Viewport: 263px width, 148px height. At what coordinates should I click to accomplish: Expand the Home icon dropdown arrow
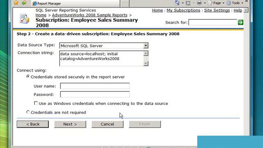182,3
